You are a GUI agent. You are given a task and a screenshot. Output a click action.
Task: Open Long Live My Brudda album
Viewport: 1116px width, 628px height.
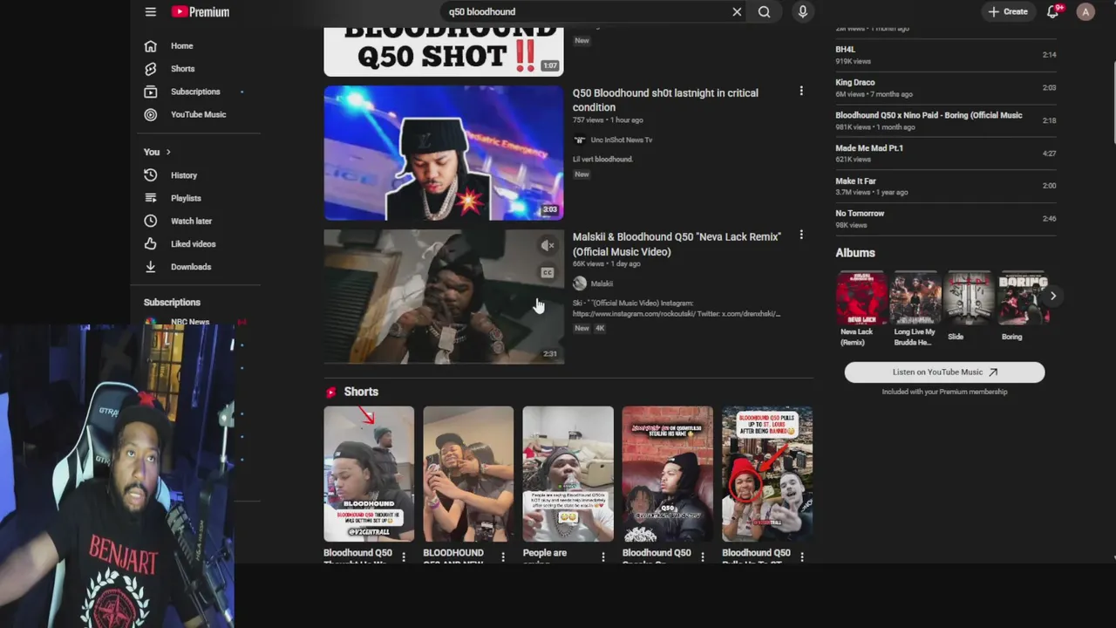pyautogui.click(x=915, y=297)
